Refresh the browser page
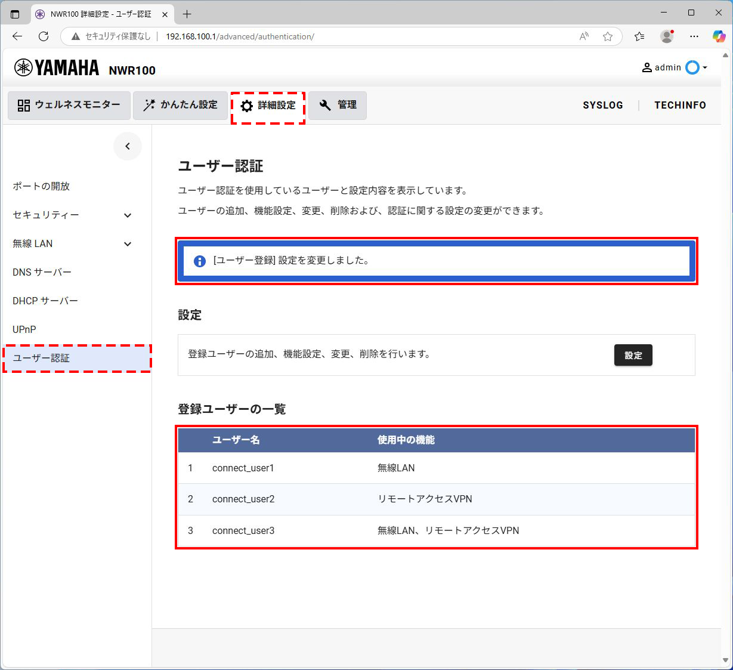Viewport: 733px width, 670px height. (44, 36)
